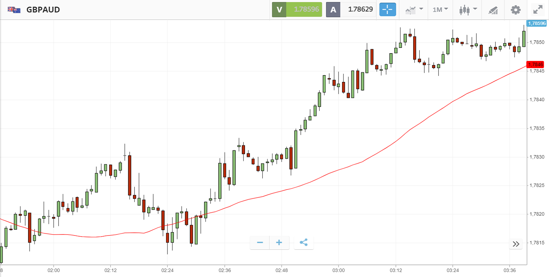This screenshot has height=277, width=549.
Task: Click the 03:00 time axis marker
Action: [x=339, y=270]
